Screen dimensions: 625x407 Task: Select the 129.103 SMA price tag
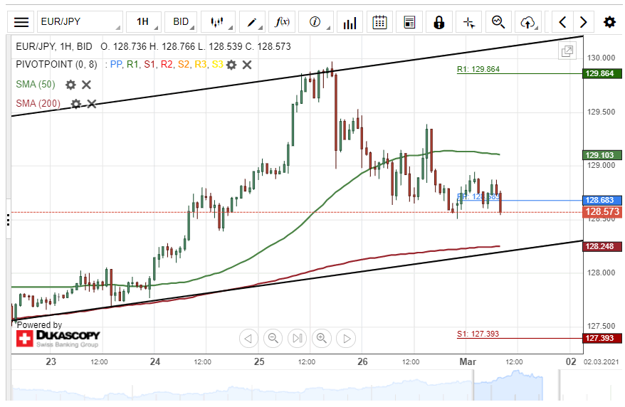click(602, 155)
